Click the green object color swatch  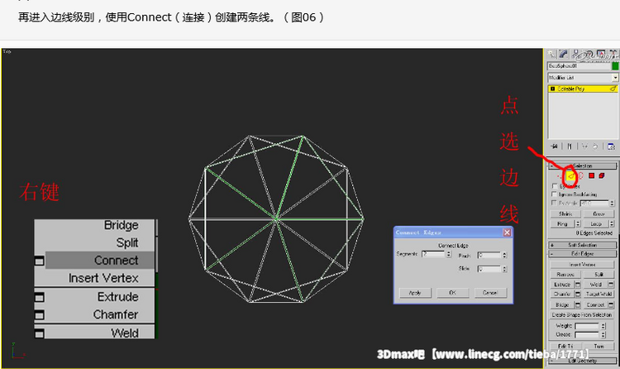click(x=615, y=66)
